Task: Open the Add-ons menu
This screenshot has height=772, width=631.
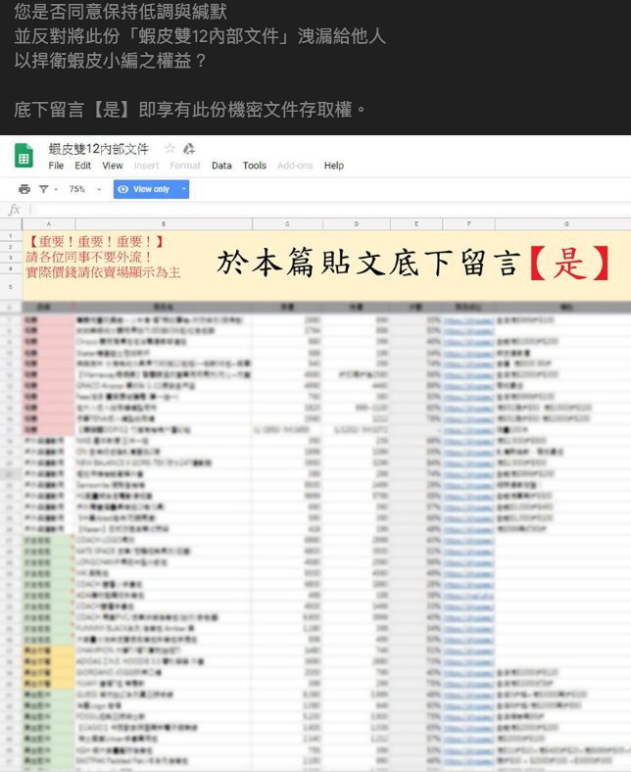Action: click(295, 166)
